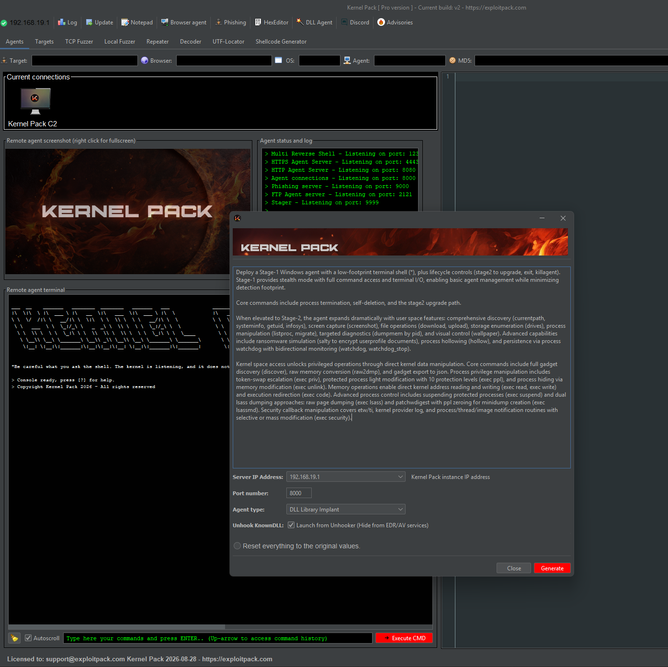Switch to the Targets tab
The width and height of the screenshot is (668, 667).
click(x=45, y=42)
